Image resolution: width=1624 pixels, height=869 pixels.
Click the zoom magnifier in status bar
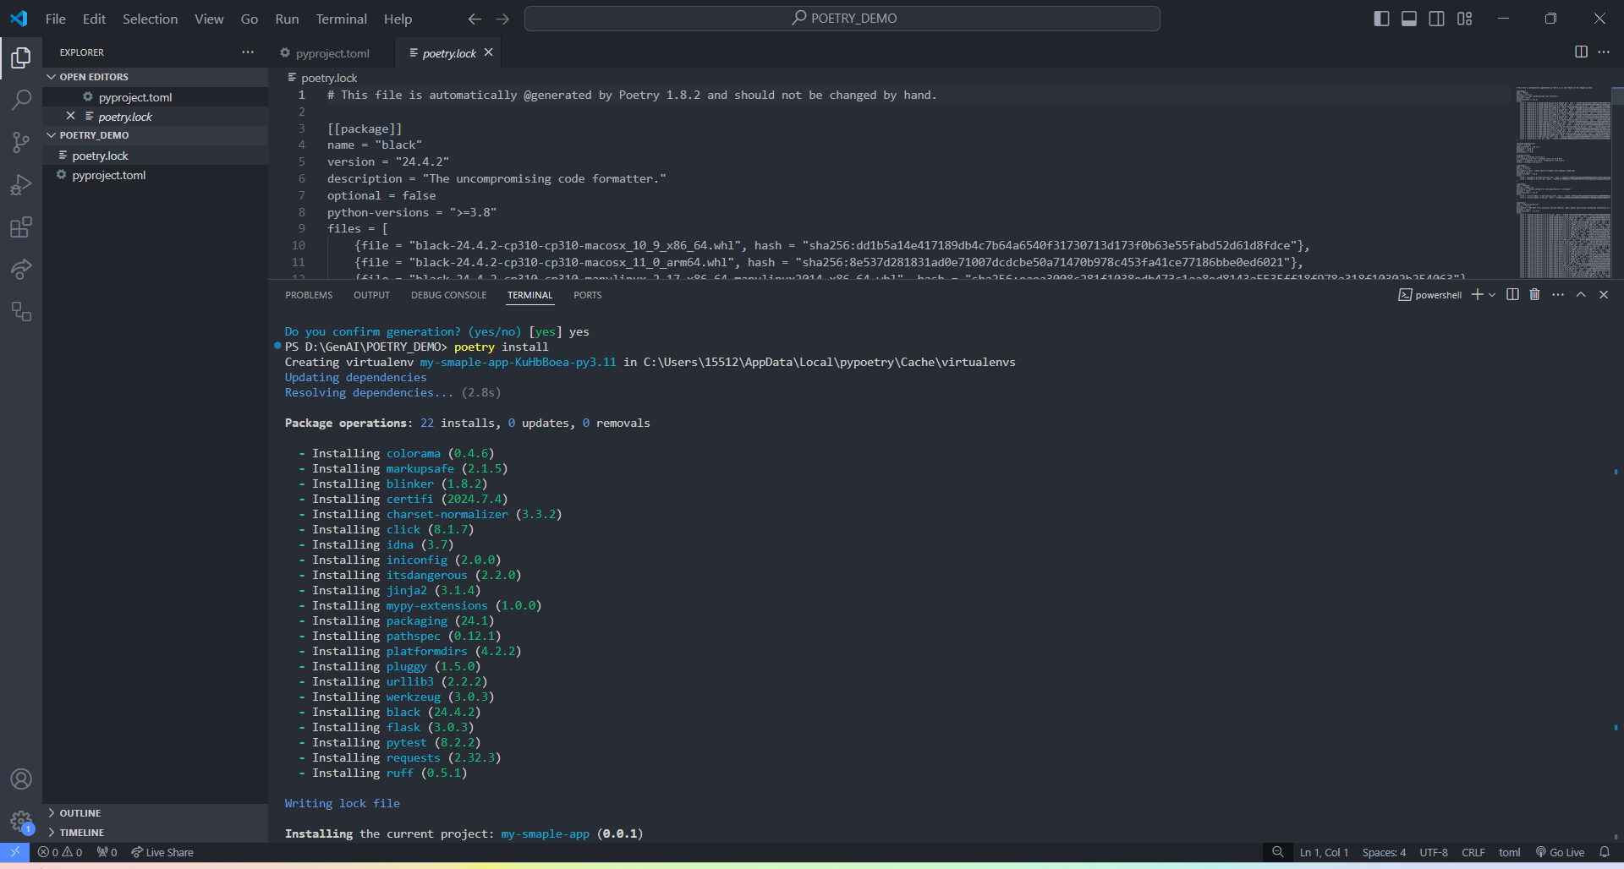[1278, 852]
